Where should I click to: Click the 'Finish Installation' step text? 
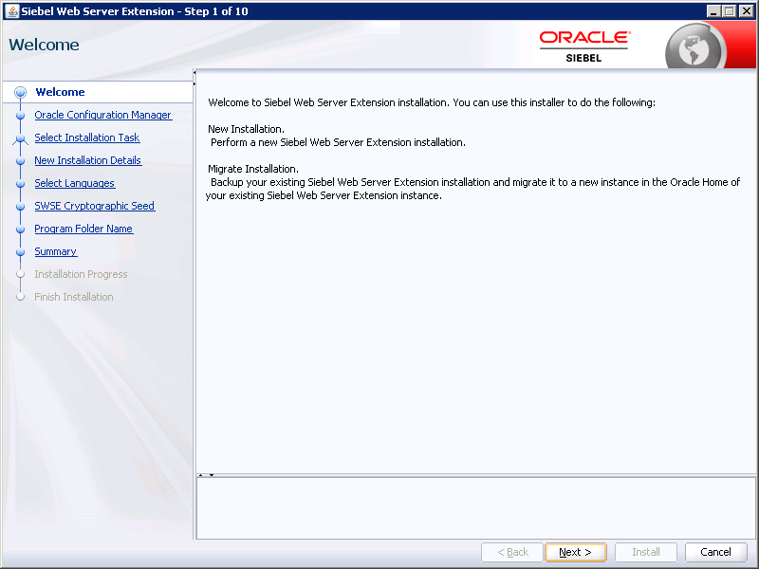tap(74, 297)
